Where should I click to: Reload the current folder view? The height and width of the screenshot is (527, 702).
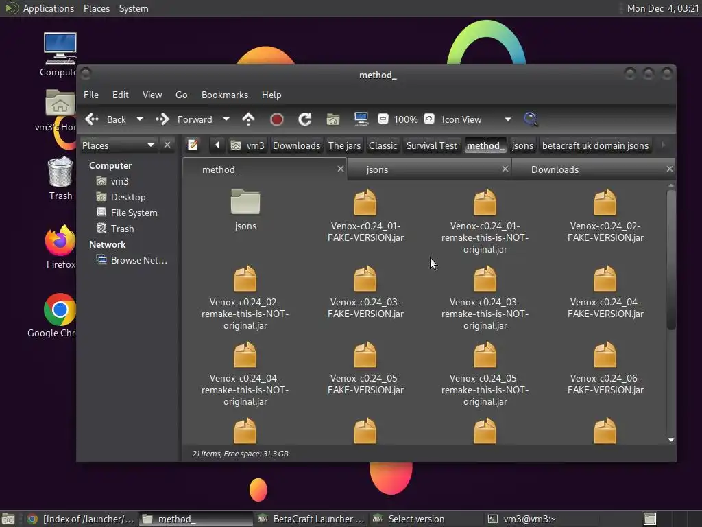coord(305,119)
